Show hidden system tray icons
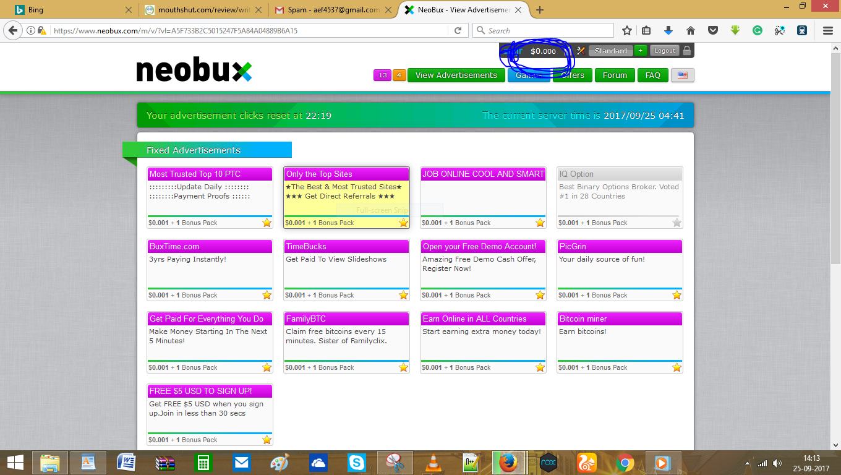Screen dimensions: 841x475 [x=748, y=463]
